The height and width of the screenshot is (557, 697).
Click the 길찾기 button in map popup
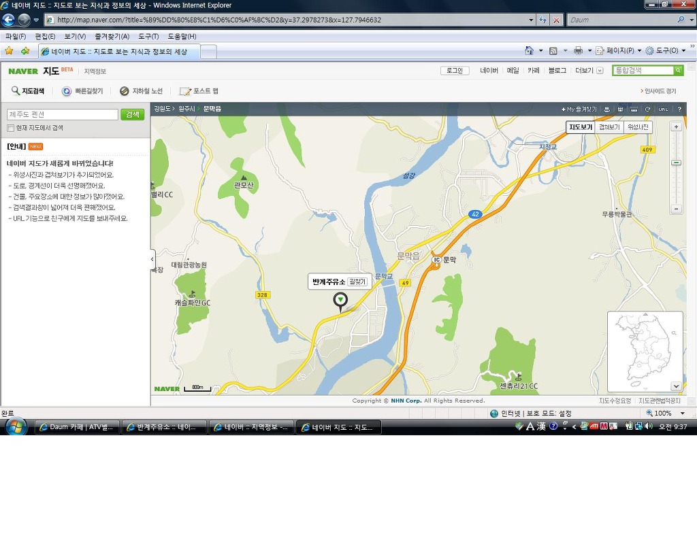[357, 282]
